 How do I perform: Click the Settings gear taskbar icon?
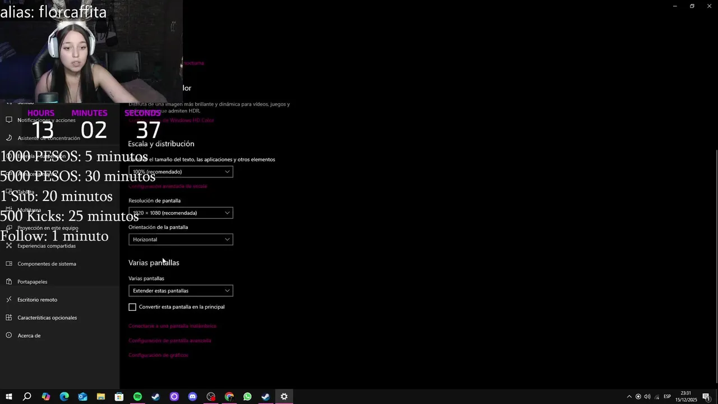[284, 397]
